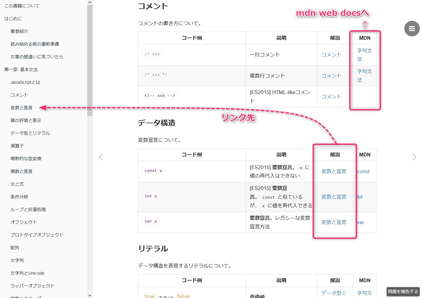Select 演算子 chapter in sidebar

17,146
